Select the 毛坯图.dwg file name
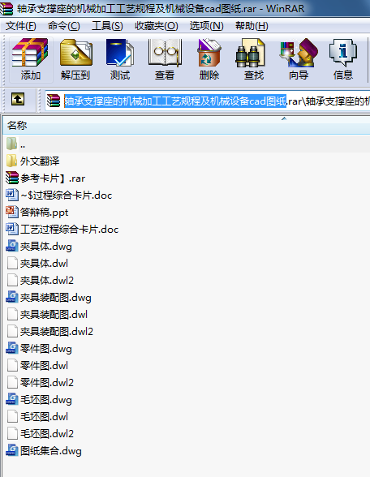370x477 pixels. 46,399
